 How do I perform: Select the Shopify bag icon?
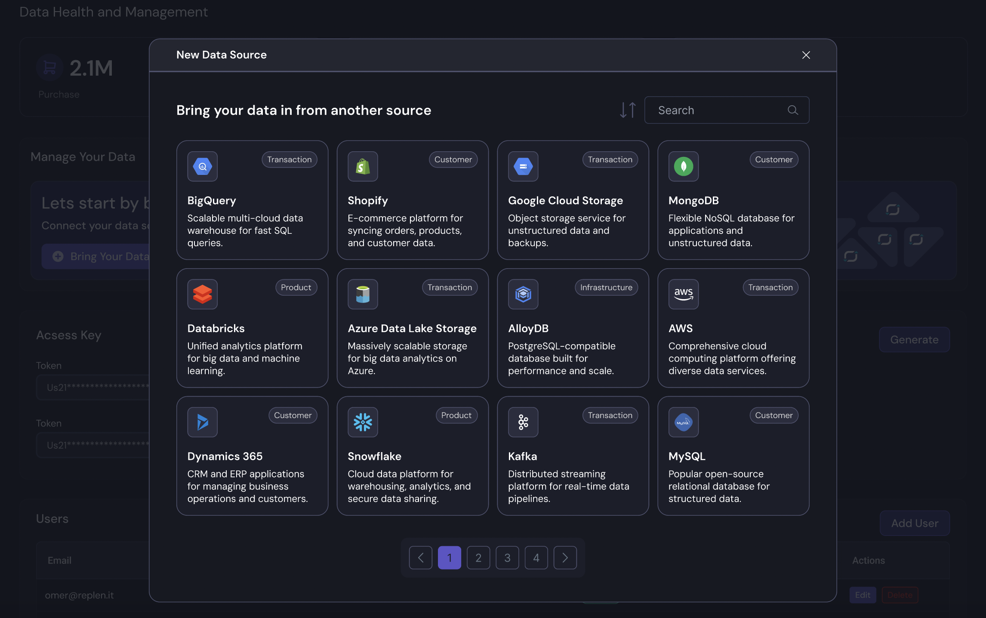[363, 166]
